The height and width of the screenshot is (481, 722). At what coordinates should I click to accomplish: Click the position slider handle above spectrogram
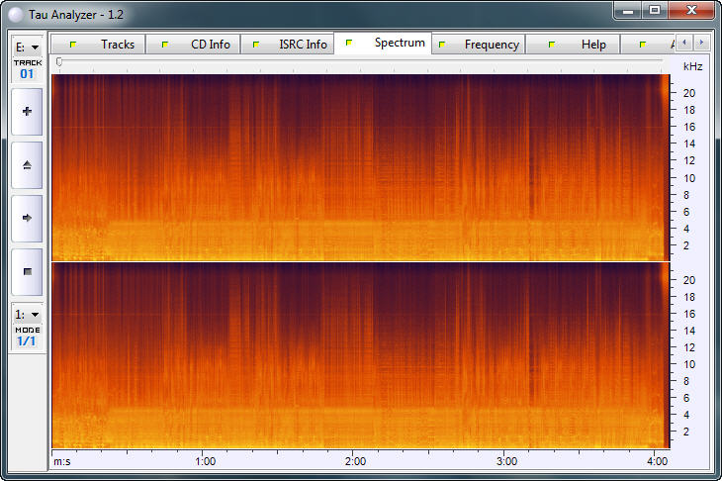coord(59,61)
